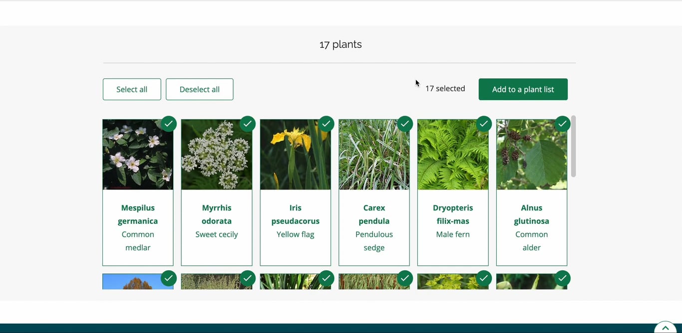682x333 pixels.
Task: Open the Dryopteris filix-mas fern photo
Action: pyautogui.click(x=453, y=155)
